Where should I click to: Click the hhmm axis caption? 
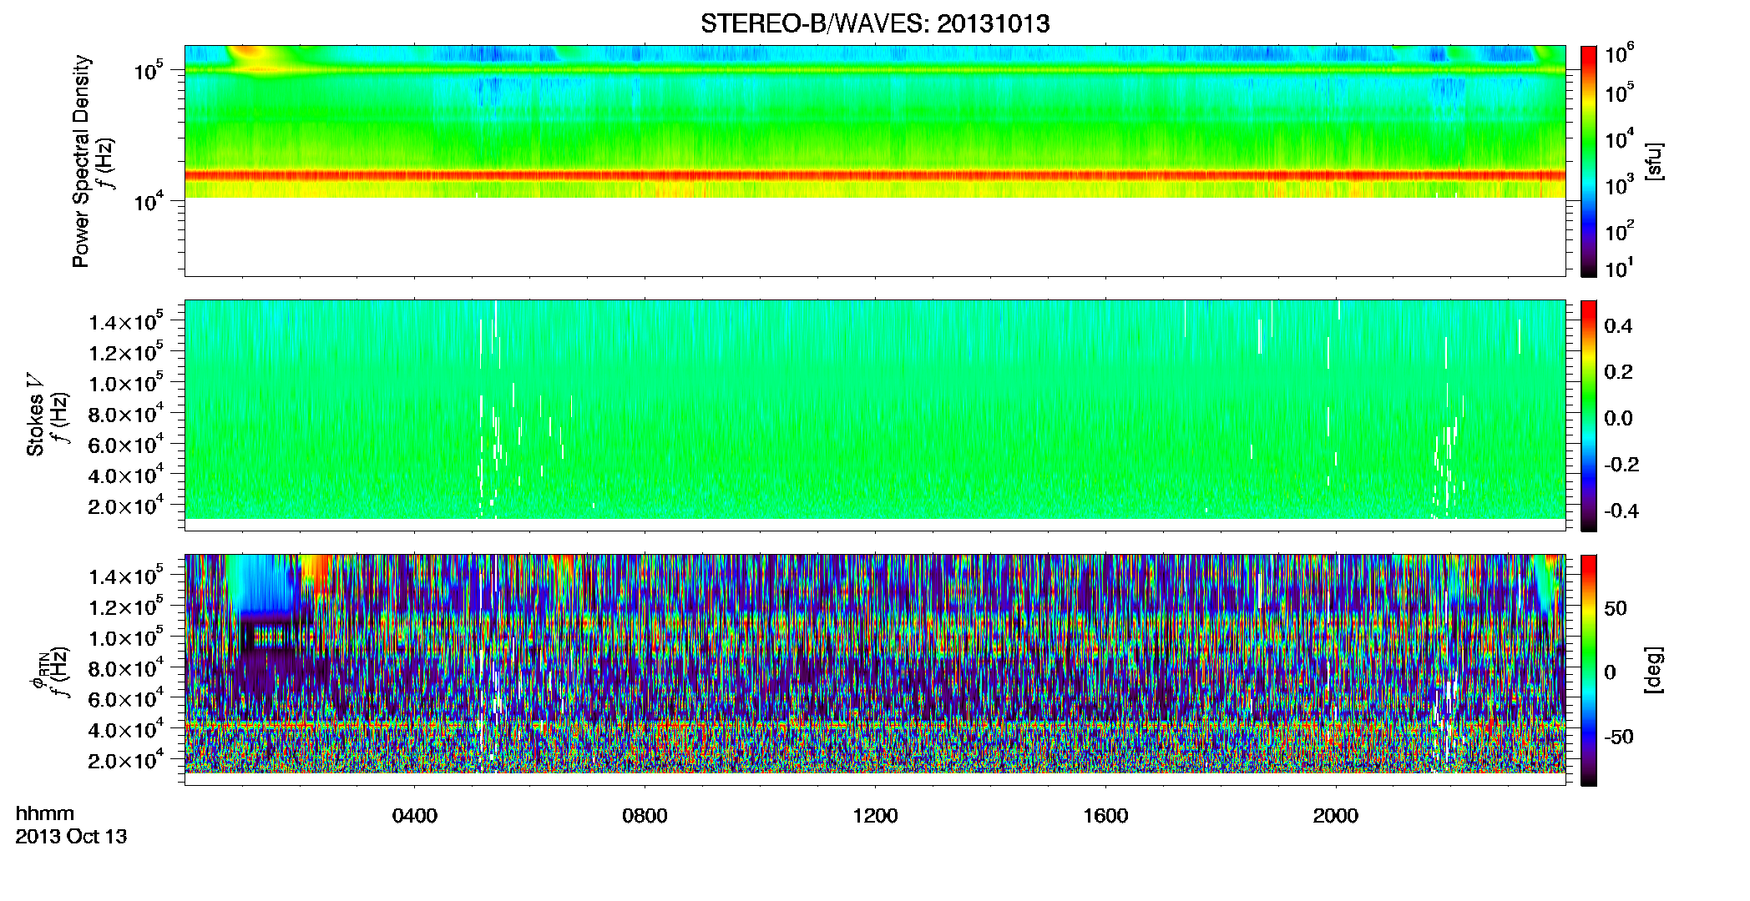click(x=45, y=813)
